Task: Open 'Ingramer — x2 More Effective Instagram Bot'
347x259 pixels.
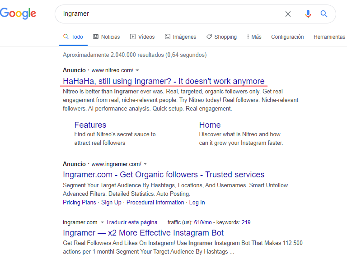Action: 143,233
